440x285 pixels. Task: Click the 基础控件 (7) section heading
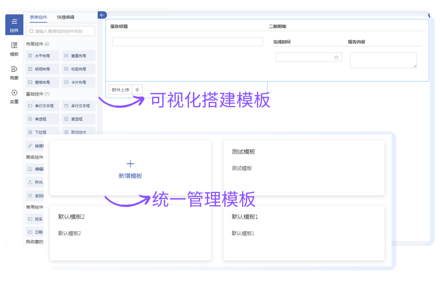[x=37, y=94]
